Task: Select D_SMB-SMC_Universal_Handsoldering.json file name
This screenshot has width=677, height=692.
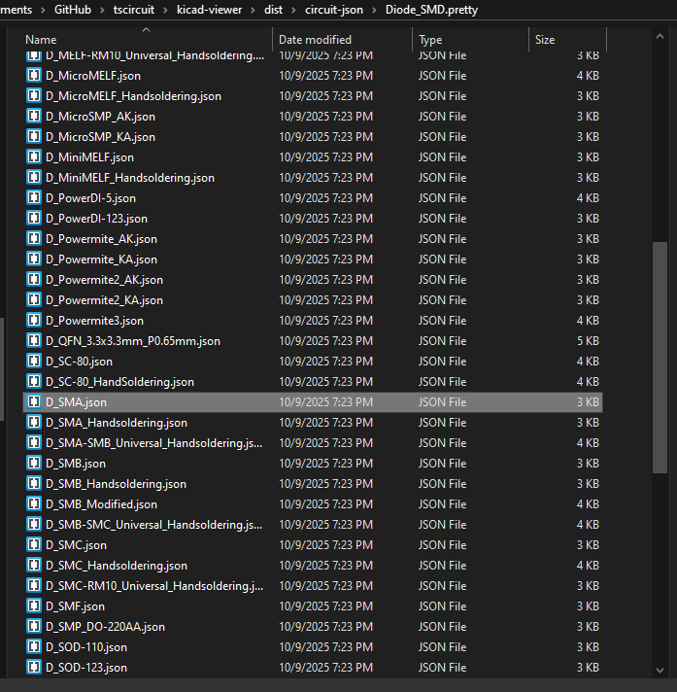Action: 153,525
